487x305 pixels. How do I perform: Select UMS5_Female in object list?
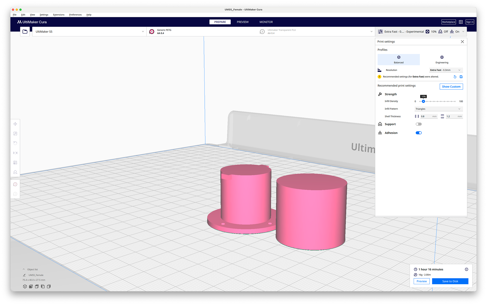36,275
